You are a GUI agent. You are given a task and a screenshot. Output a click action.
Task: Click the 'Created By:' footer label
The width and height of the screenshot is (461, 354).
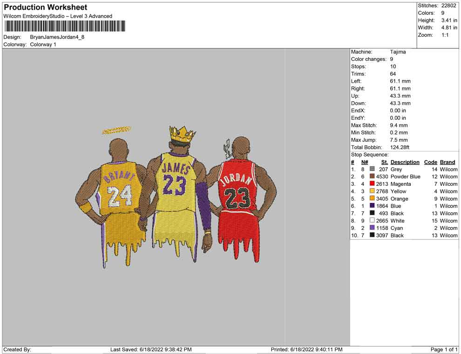coord(17,349)
